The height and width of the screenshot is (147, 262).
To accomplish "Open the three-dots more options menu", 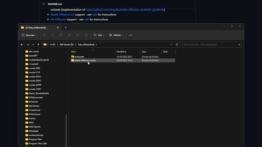I will pyautogui.click(x=130, y=35).
